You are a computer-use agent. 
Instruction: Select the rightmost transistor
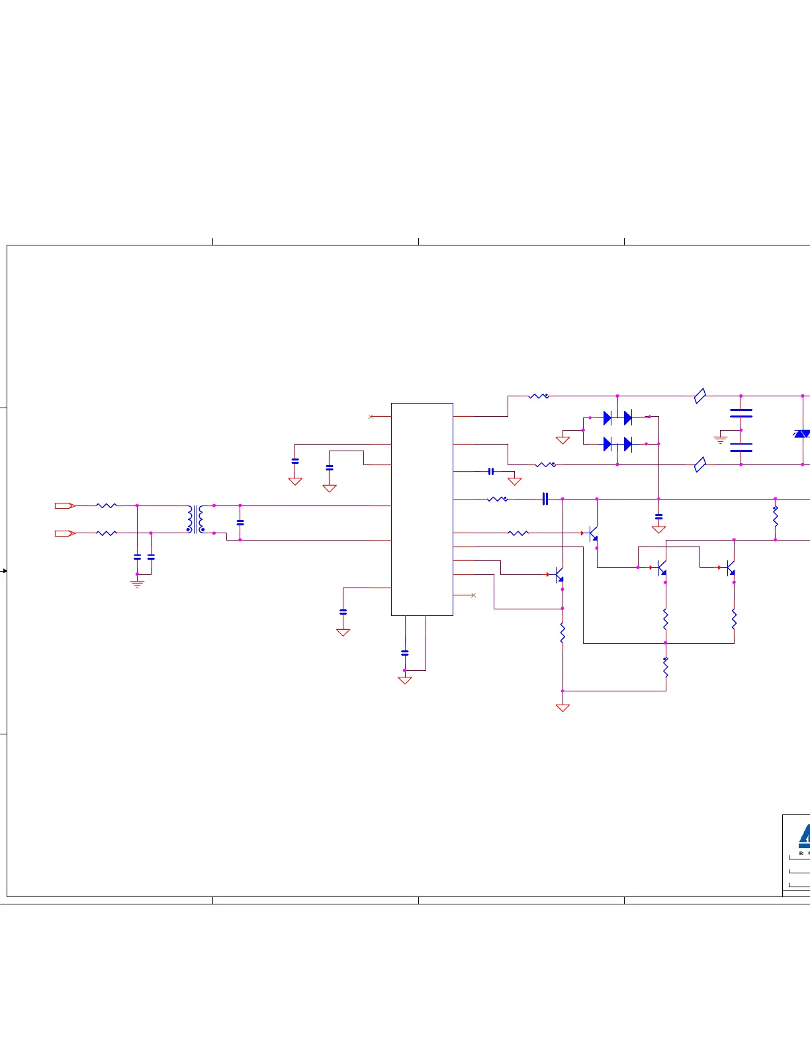tap(731, 568)
